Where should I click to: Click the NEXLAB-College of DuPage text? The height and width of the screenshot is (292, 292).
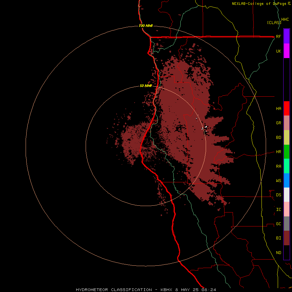click(x=259, y=4)
